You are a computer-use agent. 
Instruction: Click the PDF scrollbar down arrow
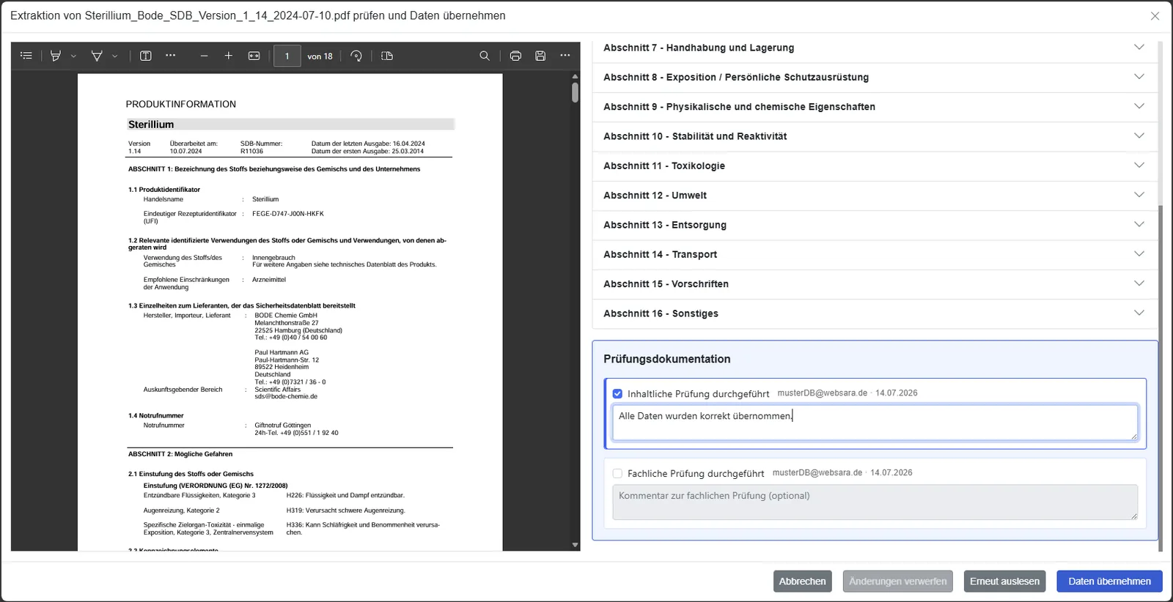(x=575, y=546)
